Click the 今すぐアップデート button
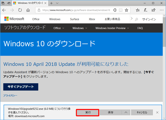166x120 pixels. tap(21, 87)
